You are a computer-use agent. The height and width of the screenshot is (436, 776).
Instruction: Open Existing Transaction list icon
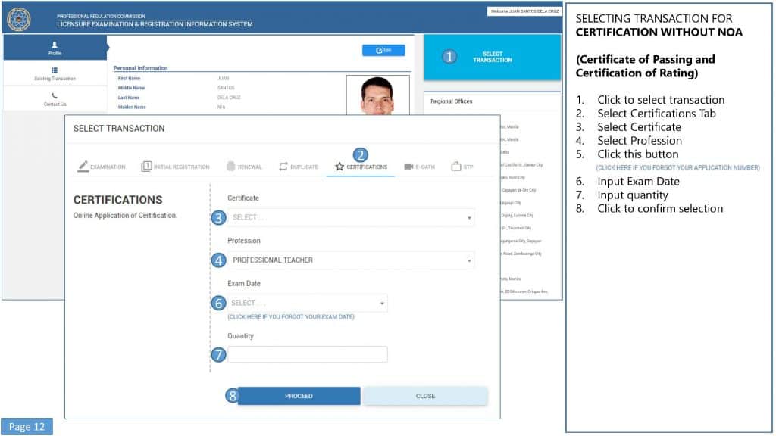click(55, 70)
